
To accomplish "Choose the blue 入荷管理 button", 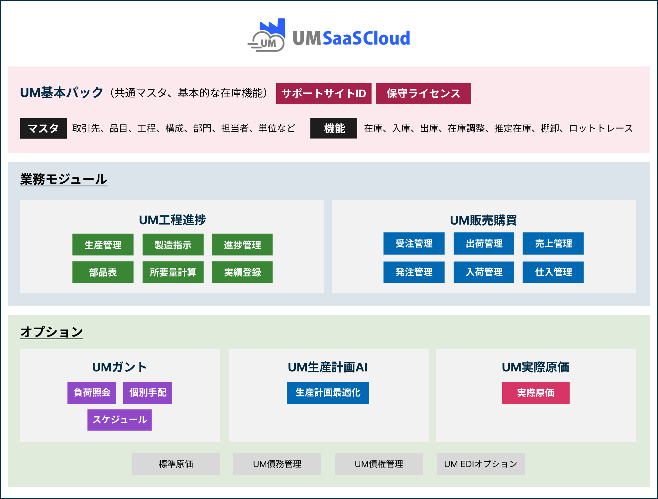I will click(484, 272).
